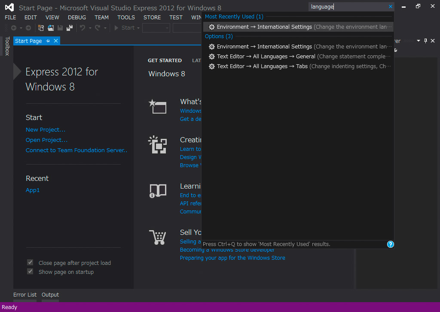Toggle Close page after project load
This screenshot has height=312, width=440.
pyautogui.click(x=30, y=262)
